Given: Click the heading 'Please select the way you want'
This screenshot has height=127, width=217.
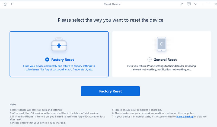Looking at the screenshot, I should [x=110, y=20].
